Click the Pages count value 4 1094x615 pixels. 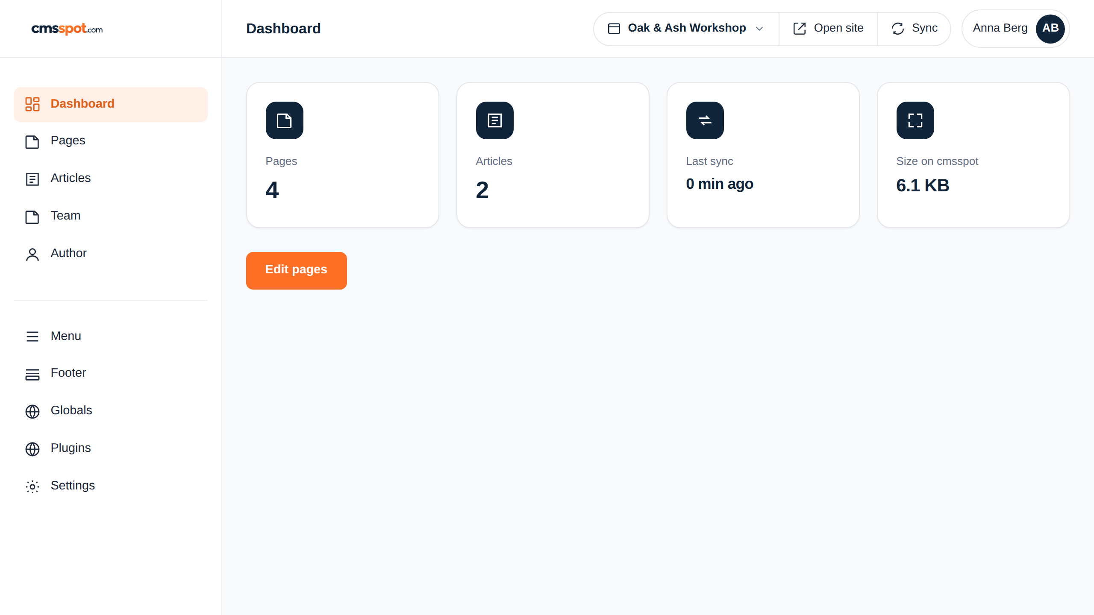click(272, 190)
